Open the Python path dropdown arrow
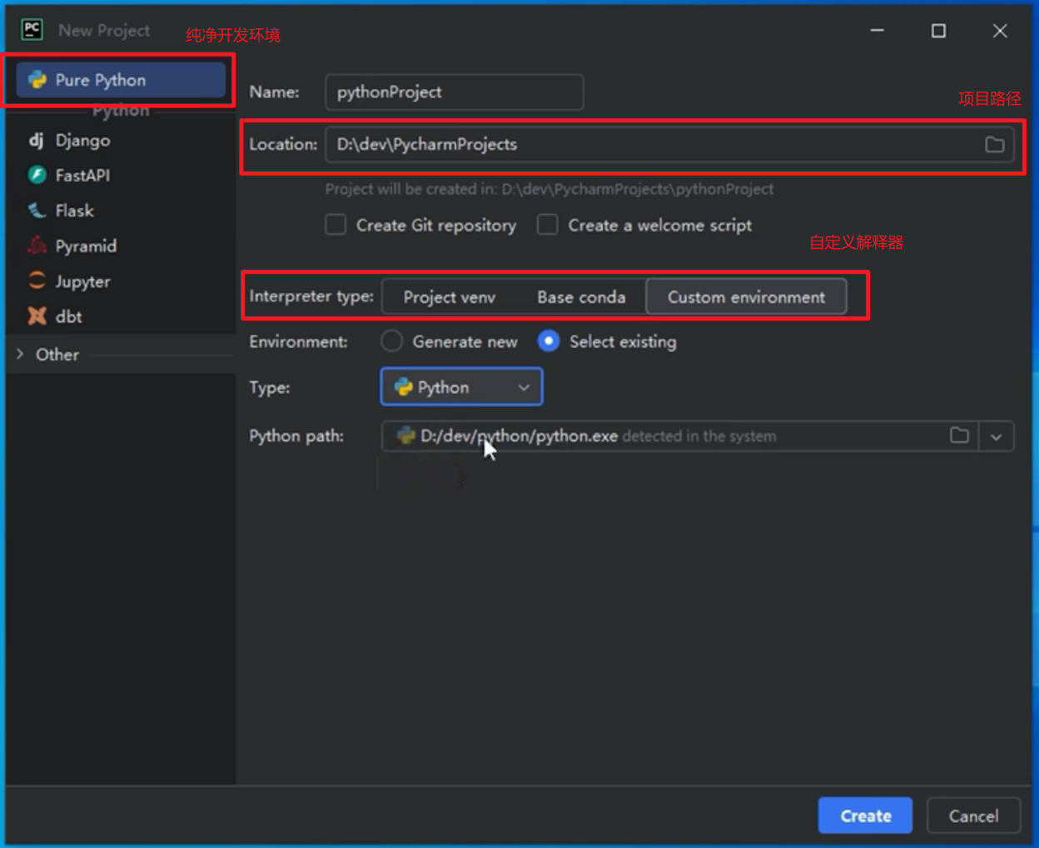1039x848 pixels. [x=996, y=436]
